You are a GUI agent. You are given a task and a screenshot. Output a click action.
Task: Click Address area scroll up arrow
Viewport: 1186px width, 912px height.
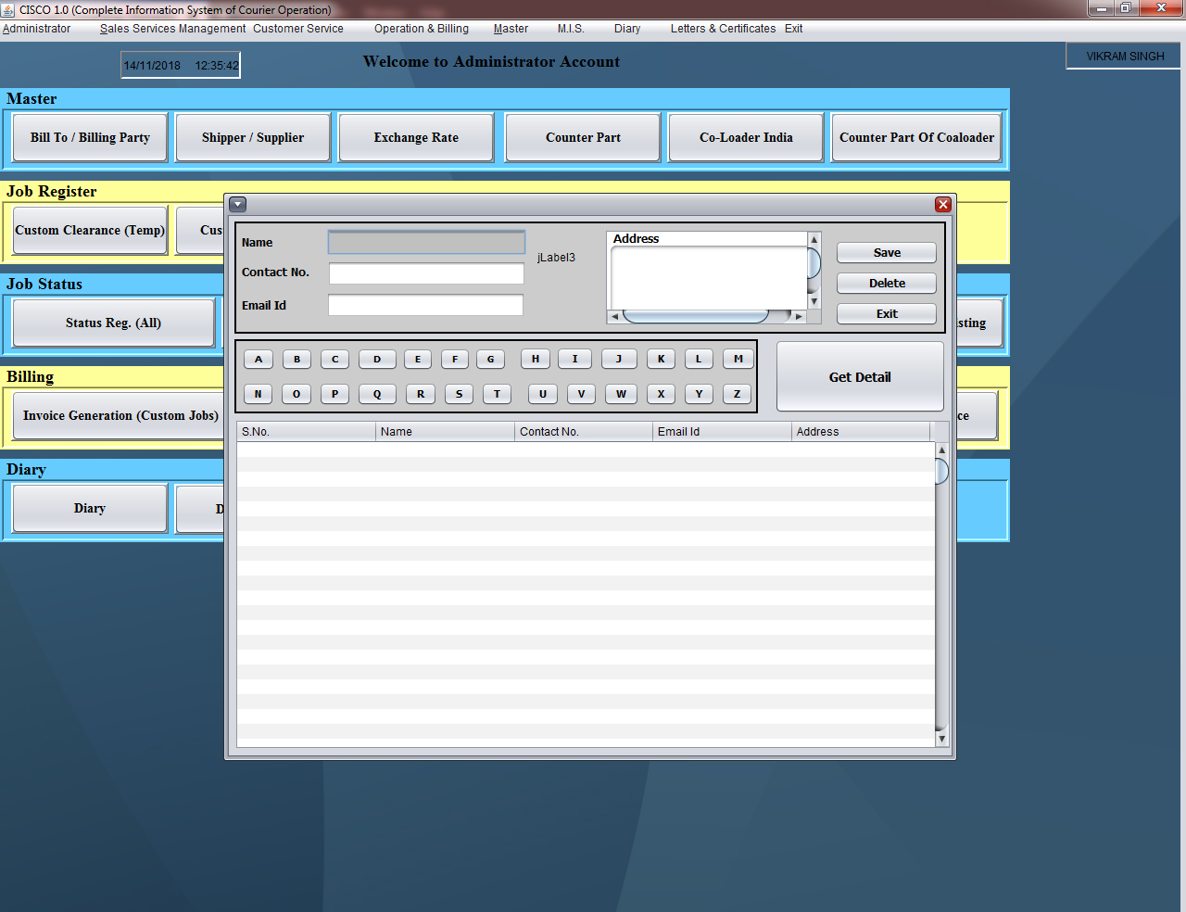click(x=814, y=239)
